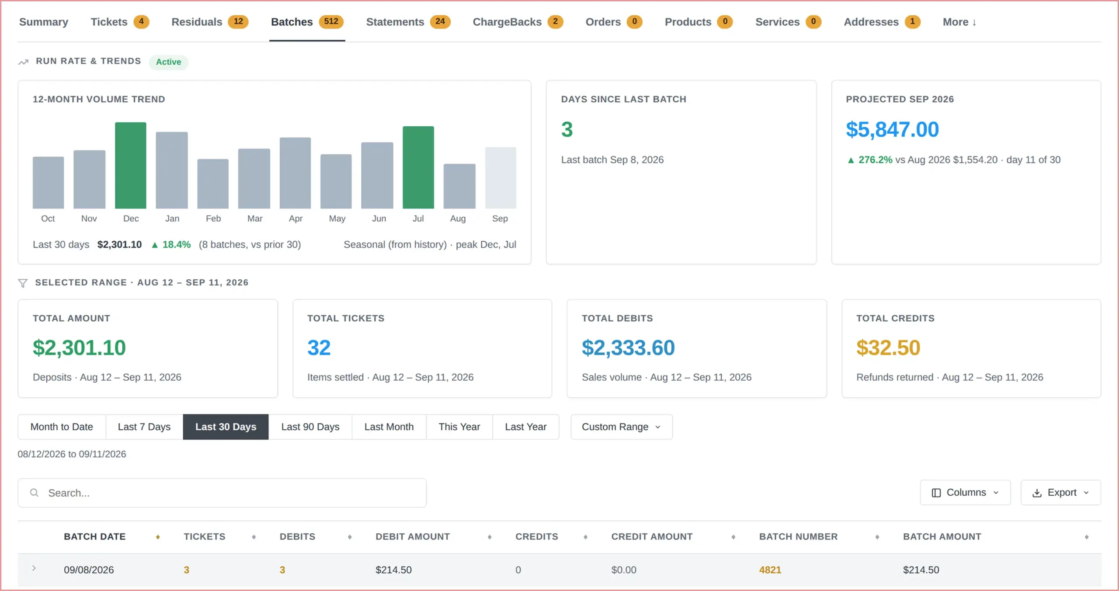1119x591 pixels.
Task: Click the Aug bar in volume trend chart
Action: (459, 186)
